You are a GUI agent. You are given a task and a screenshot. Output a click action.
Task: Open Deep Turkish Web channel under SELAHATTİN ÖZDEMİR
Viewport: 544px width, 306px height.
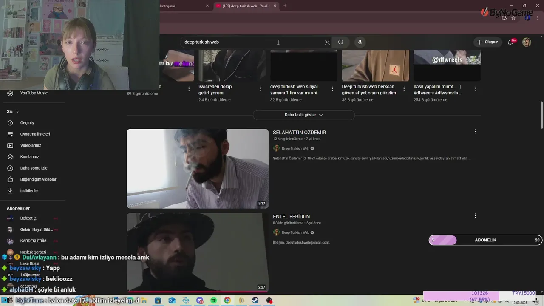tap(295, 149)
